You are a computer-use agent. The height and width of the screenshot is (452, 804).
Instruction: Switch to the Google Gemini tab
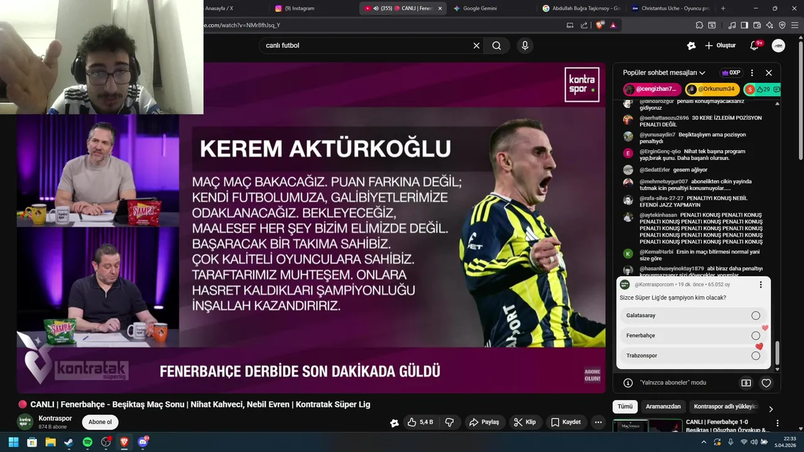click(x=490, y=8)
